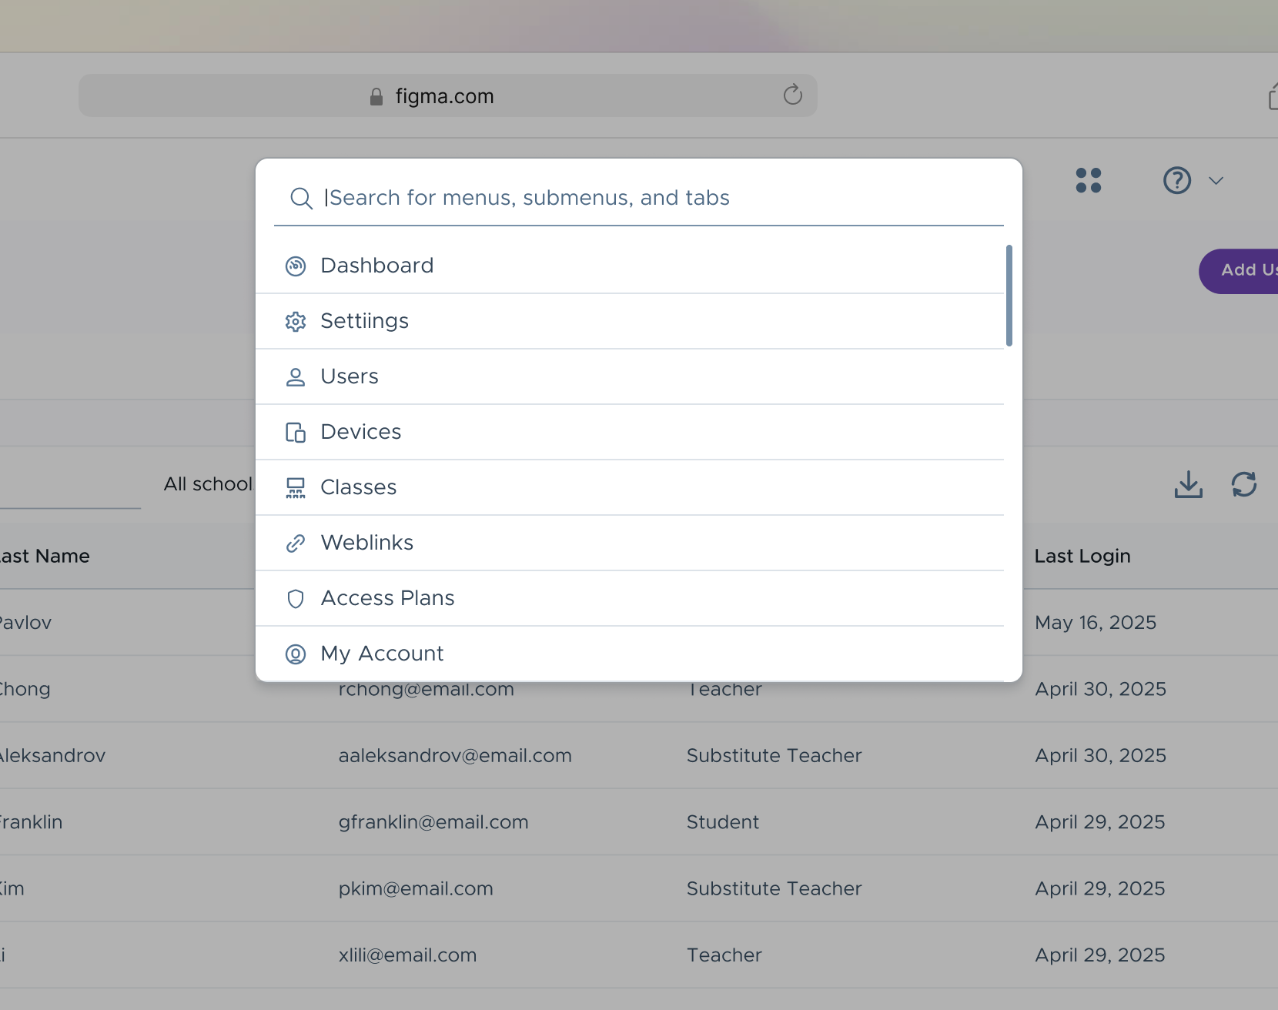
Task: Click the Devices icon in menu list
Action: click(x=296, y=433)
